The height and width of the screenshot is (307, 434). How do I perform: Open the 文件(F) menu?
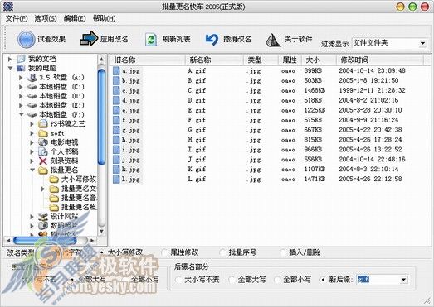coord(17,18)
